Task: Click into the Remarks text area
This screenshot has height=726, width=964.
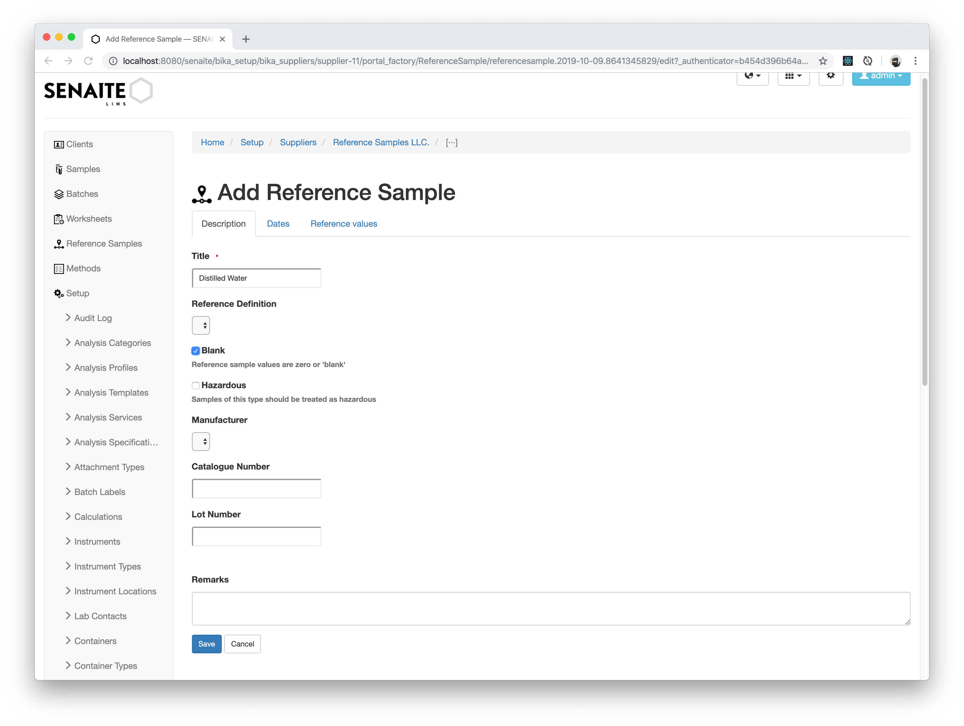Action: point(551,609)
